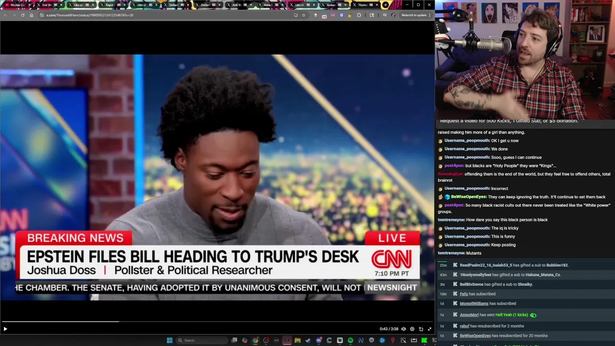The image size is (615, 346).
Task: Click the browser address bar URL
Action: 90,15
